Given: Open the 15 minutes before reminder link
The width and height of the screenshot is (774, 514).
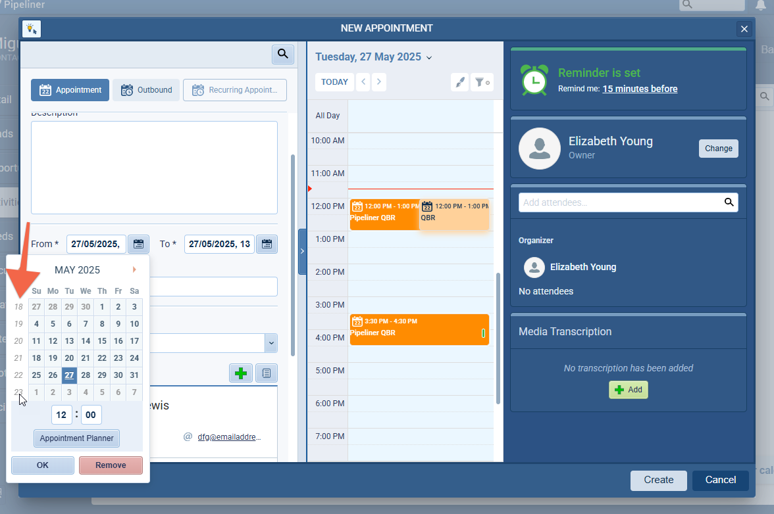Looking at the screenshot, I should (x=640, y=89).
